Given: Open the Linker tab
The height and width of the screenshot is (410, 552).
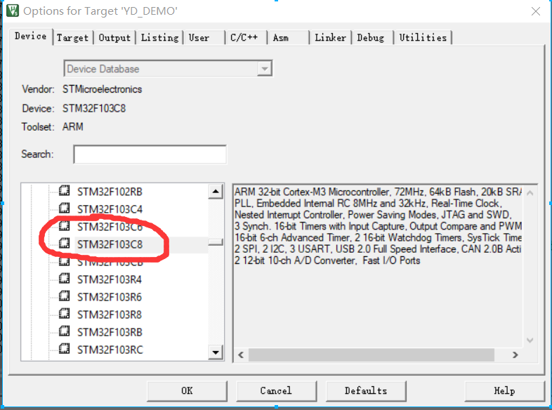Looking at the screenshot, I should (330, 38).
